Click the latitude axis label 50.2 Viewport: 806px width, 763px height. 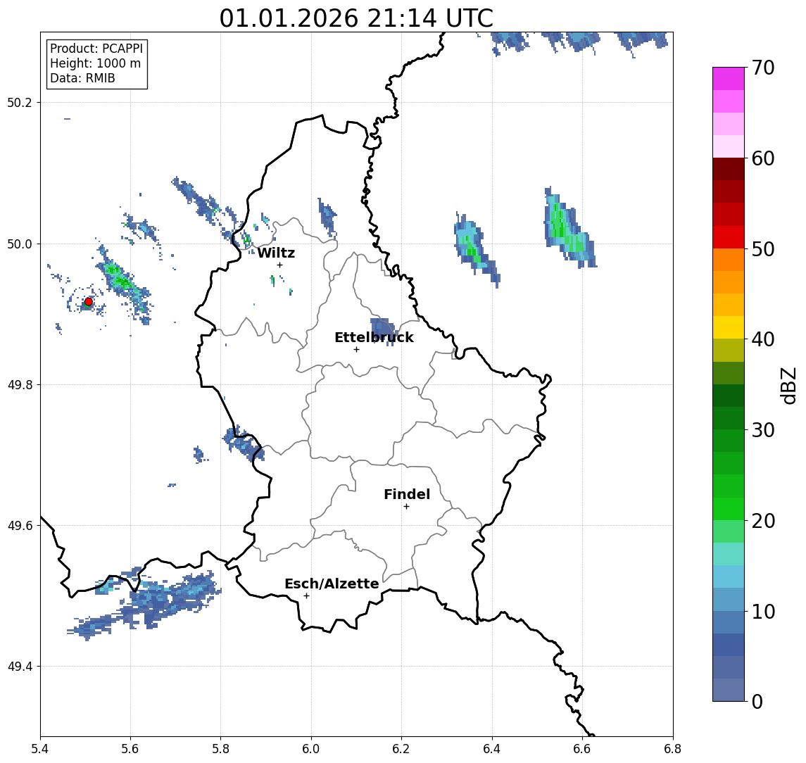pyautogui.click(x=20, y=102)
